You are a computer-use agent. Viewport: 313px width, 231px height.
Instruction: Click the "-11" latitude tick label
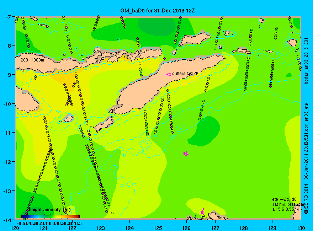pyautogui.click(x=7, y=133)
